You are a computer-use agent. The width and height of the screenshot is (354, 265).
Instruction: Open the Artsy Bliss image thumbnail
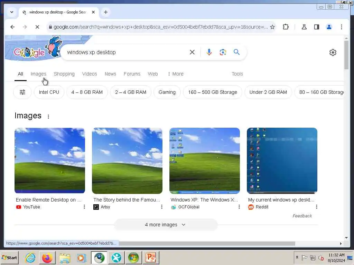(x=127, y=161)
